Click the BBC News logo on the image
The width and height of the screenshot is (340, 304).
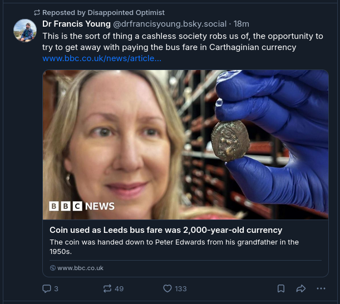(x=82, y=206)
